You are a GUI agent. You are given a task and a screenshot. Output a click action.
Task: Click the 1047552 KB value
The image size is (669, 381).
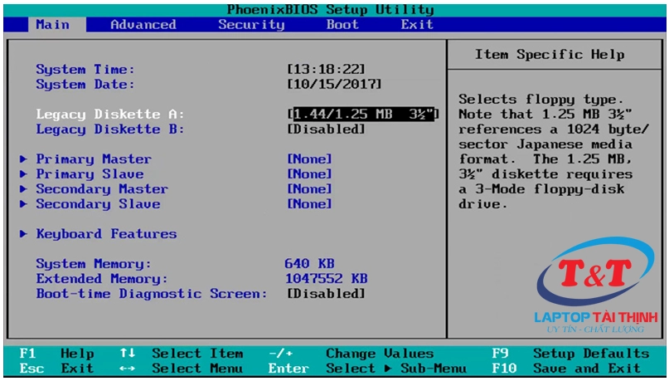coord(327,279)
